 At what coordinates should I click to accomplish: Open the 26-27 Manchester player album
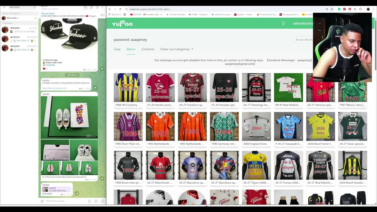coord(160,168)
